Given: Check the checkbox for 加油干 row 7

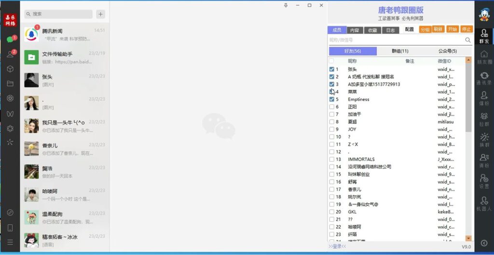Looking at the screenshot, I should coord(331,115).
